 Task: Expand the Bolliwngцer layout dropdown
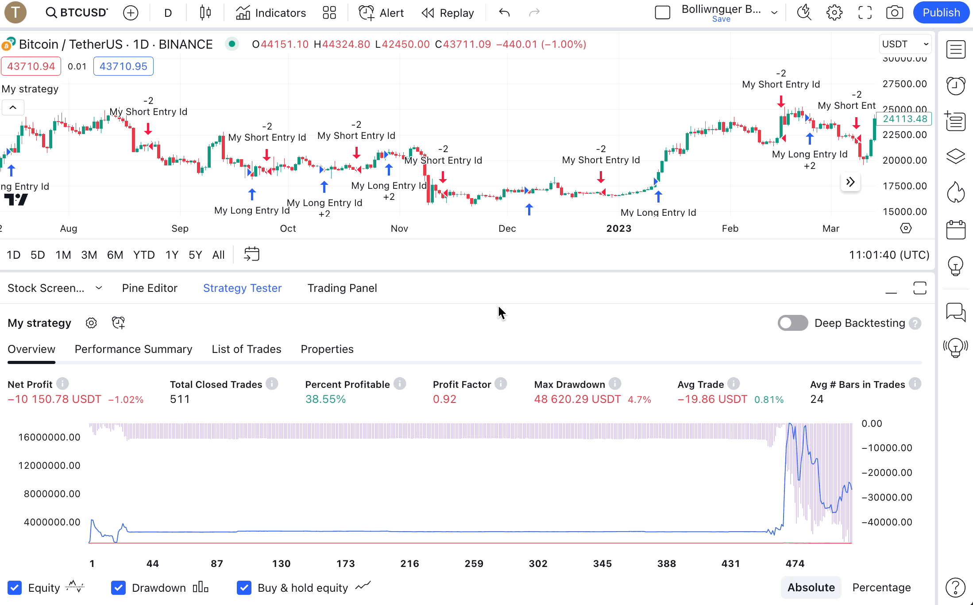[x=774, y=12]
